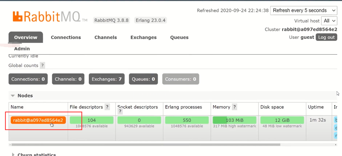Screen dimensions: 342x156
Task: Click the Name column header
Action: (17, 107)
